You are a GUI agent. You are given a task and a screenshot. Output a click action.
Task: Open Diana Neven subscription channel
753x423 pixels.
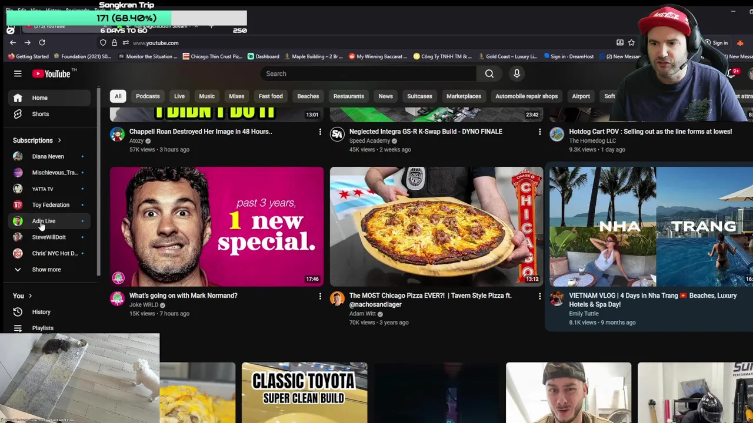tap(50, 156)
